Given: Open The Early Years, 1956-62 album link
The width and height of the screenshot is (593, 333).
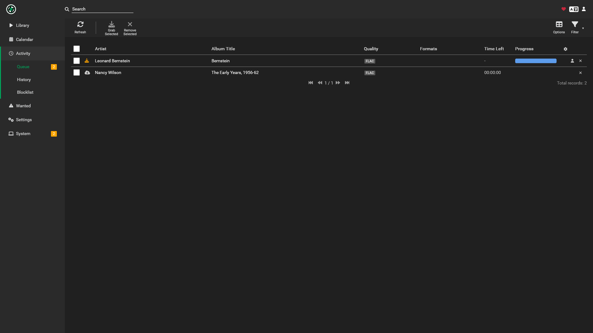Looking at the screenshot, I should point(235,72).
